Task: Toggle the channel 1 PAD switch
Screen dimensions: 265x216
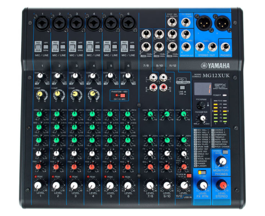Action: pyautogui.click(x=38, y=47)
